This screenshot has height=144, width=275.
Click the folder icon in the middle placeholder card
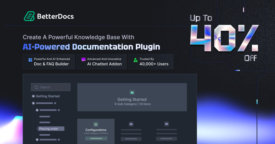coord(131,124)
